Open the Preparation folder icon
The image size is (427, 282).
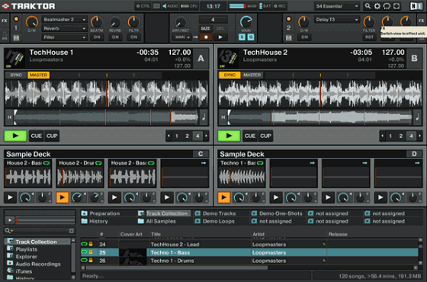tap(84, 213)
